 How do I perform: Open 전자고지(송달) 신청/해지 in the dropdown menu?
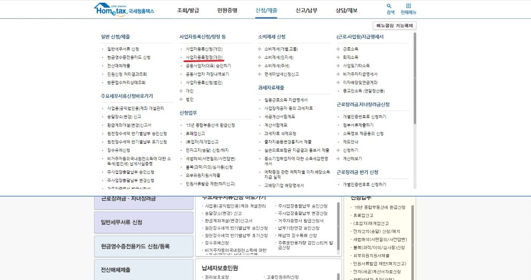[207, 150]
